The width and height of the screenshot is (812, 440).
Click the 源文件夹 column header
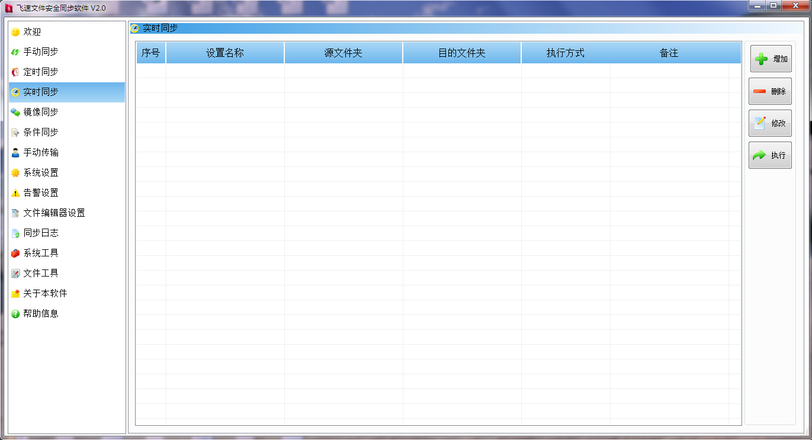pos(344,53)
